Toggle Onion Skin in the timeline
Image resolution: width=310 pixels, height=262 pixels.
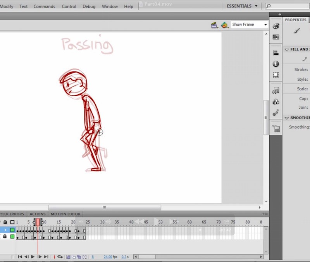(68, 257)
